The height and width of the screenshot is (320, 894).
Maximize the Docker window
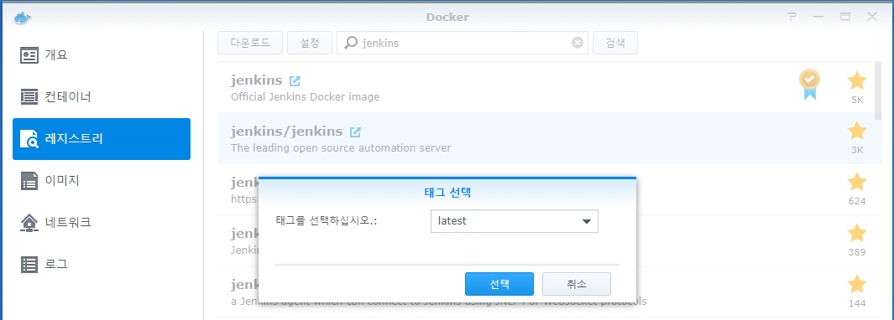[x=845, y=17]
